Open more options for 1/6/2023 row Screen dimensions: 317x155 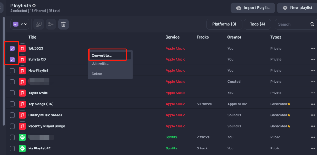click(x=313, y=49)
